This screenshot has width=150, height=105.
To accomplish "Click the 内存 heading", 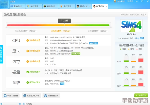I will click(16, 62).
